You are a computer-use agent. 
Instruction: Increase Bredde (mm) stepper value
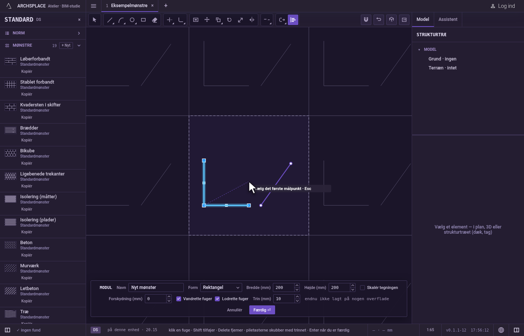[297, 285]
